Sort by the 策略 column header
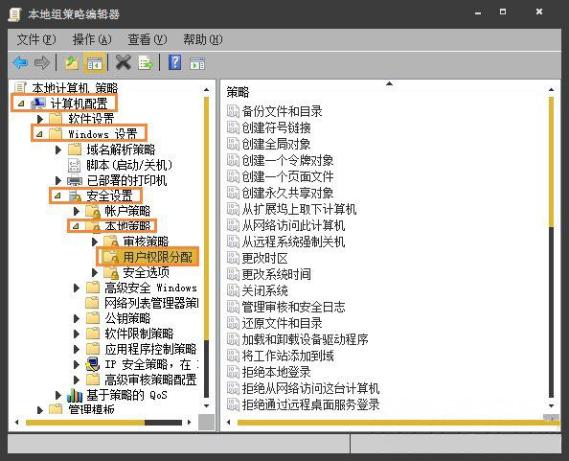The height and width of the screenshot is (461, 569). [x=238, y=91]
